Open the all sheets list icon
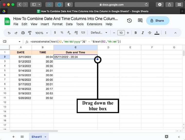Image resolution: width=185 pixels, height=140 pixels. (x=22, y=137)
